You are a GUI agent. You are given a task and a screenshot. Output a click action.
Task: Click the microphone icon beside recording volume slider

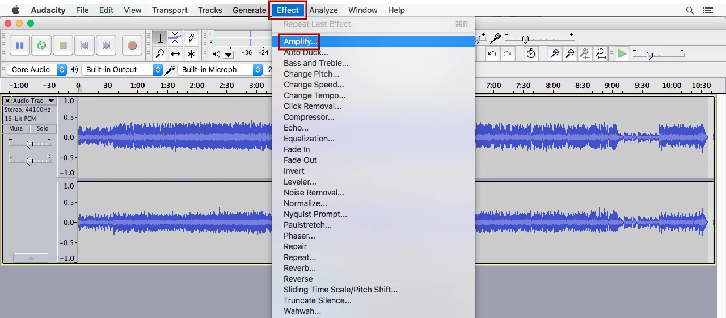(496, 38)
